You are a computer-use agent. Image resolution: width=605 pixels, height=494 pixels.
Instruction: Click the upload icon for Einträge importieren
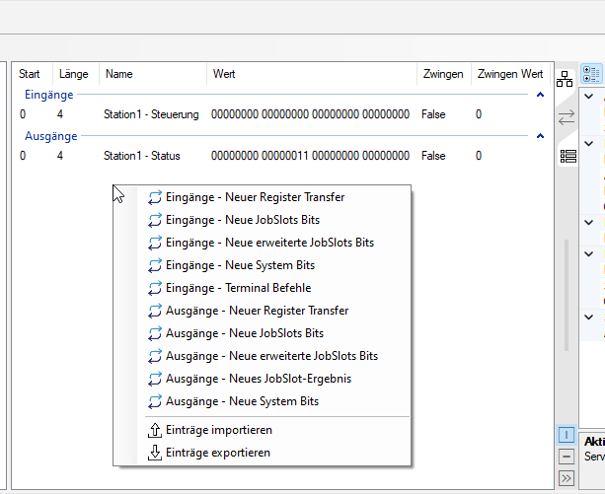pos(154,430)
